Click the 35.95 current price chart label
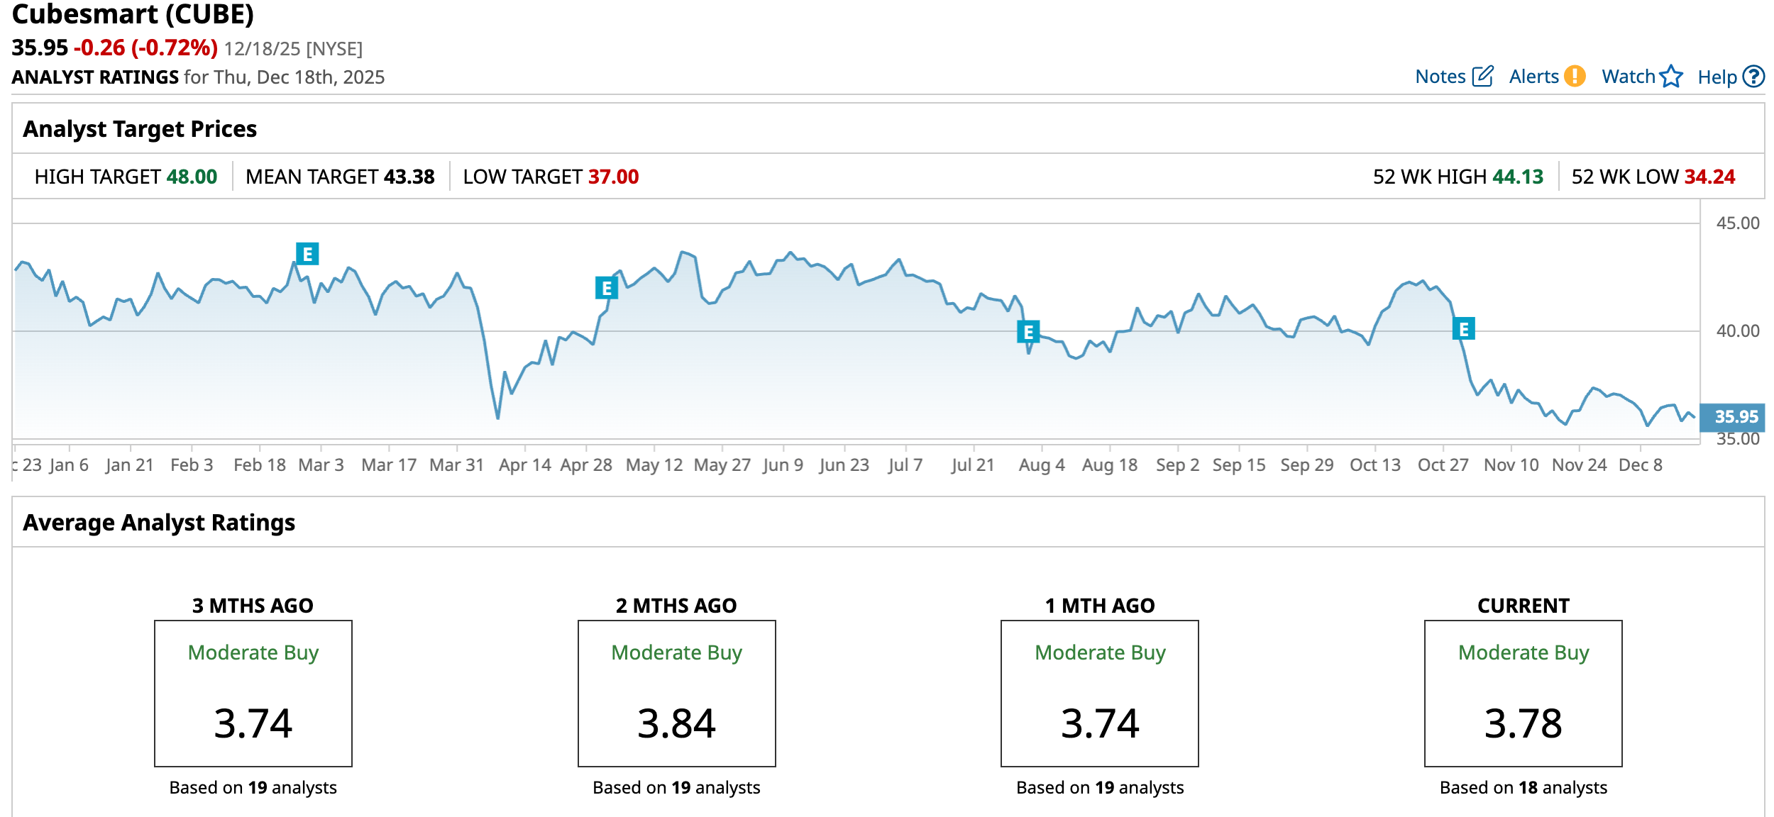This screenshot has height=817, width=1774. (1736, 417)
